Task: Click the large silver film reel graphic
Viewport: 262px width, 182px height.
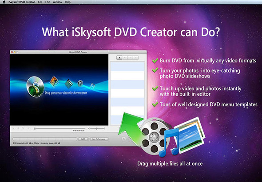Action: (x=155, y=137)
